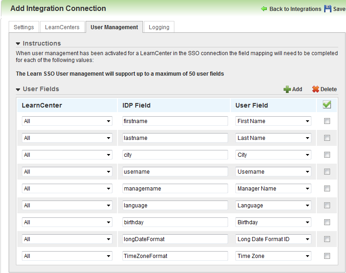Click the green plus Add icon

(287, 89)
